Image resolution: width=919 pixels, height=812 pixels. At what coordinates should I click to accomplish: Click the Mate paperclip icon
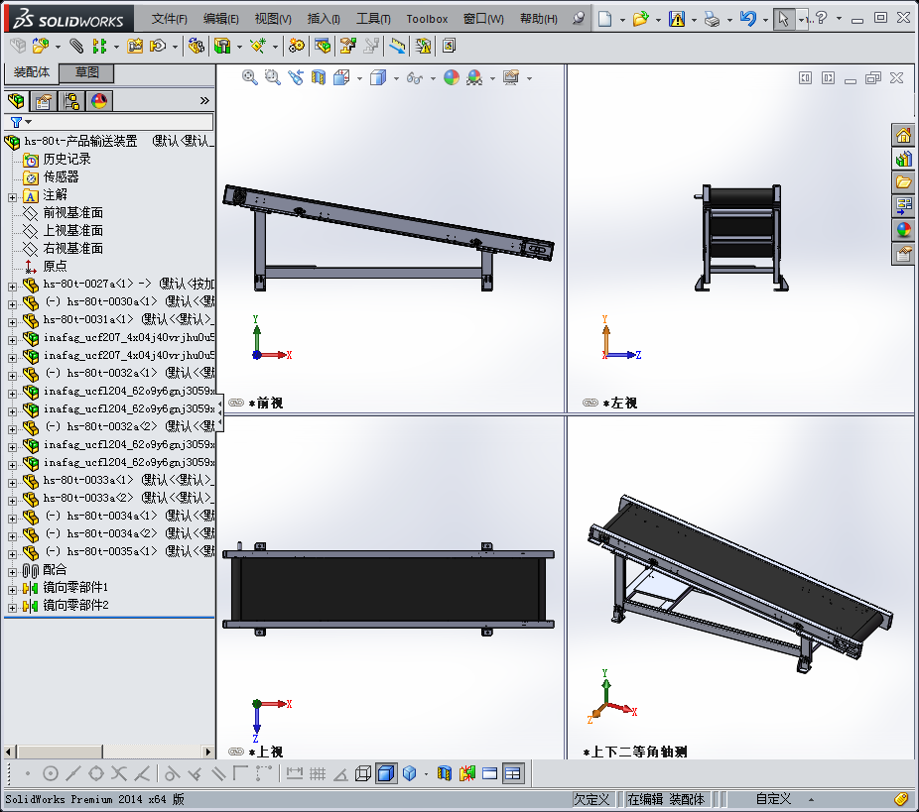76,45
